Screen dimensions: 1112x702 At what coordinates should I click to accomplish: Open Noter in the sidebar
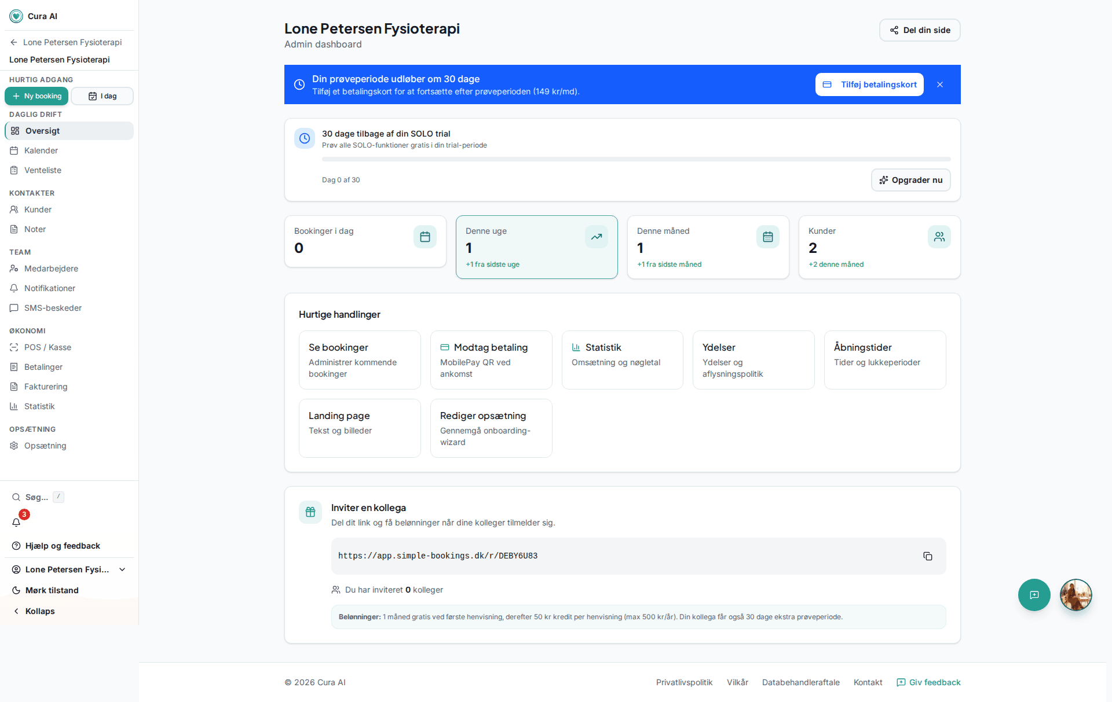coord(69,229)
